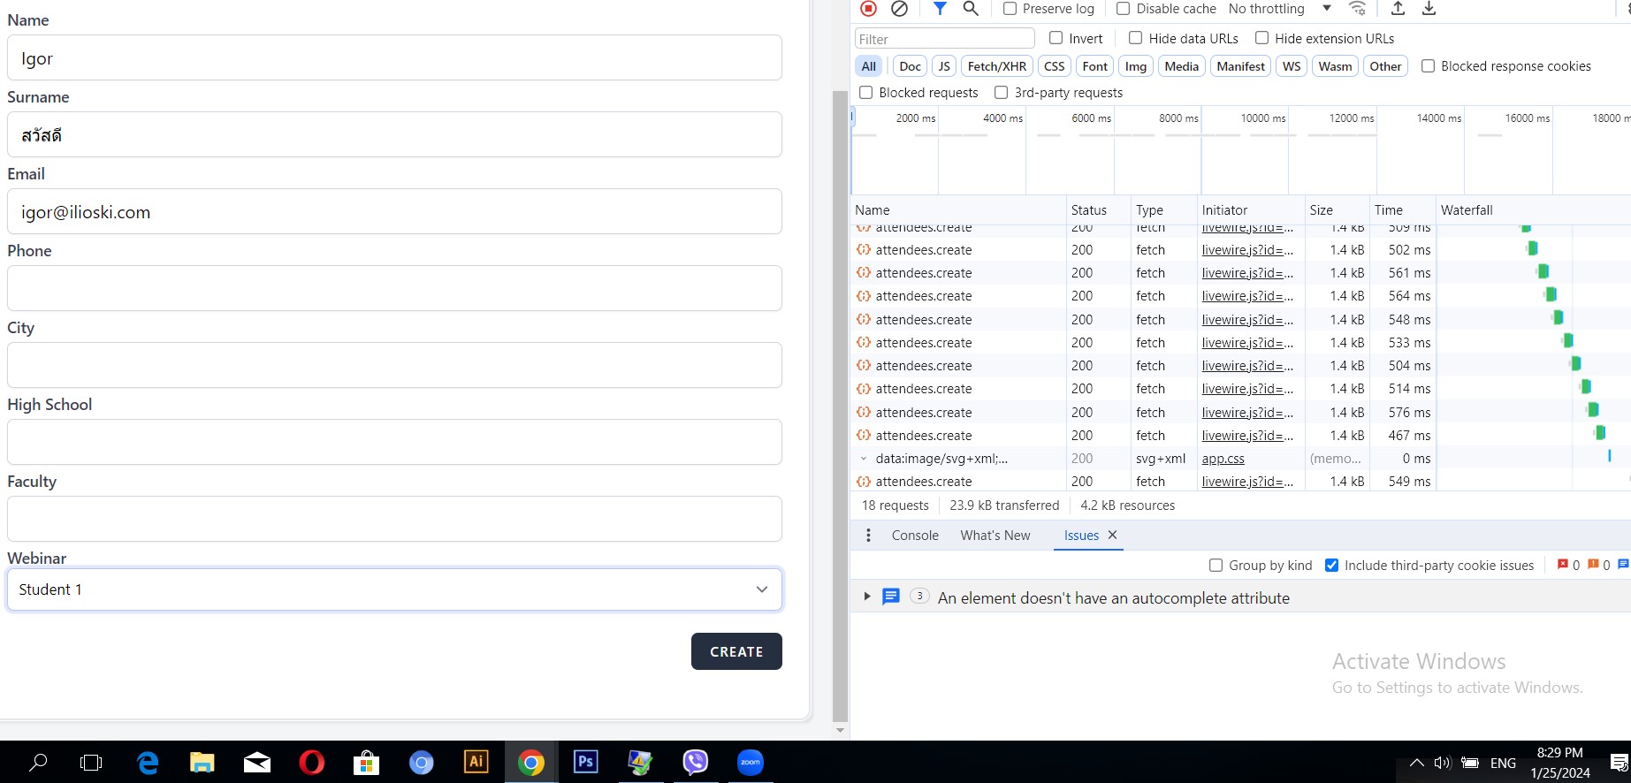Screen dimensions: 1631x783
Task: Open the Webinar select dropdown
Action: [x=394, y=589]
